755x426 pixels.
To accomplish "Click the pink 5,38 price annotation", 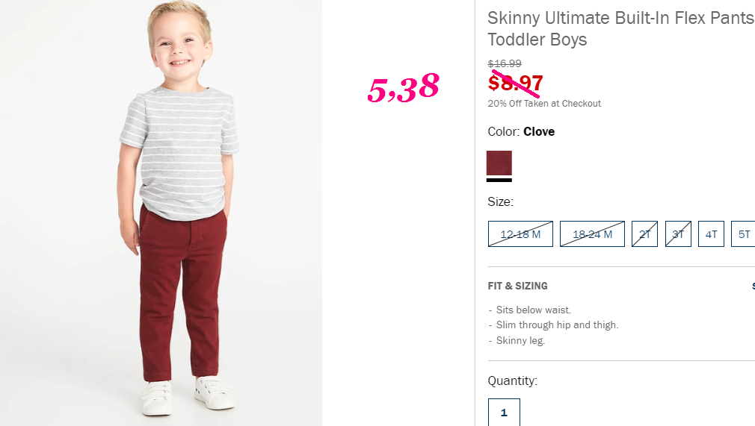I will click(404, 88).
